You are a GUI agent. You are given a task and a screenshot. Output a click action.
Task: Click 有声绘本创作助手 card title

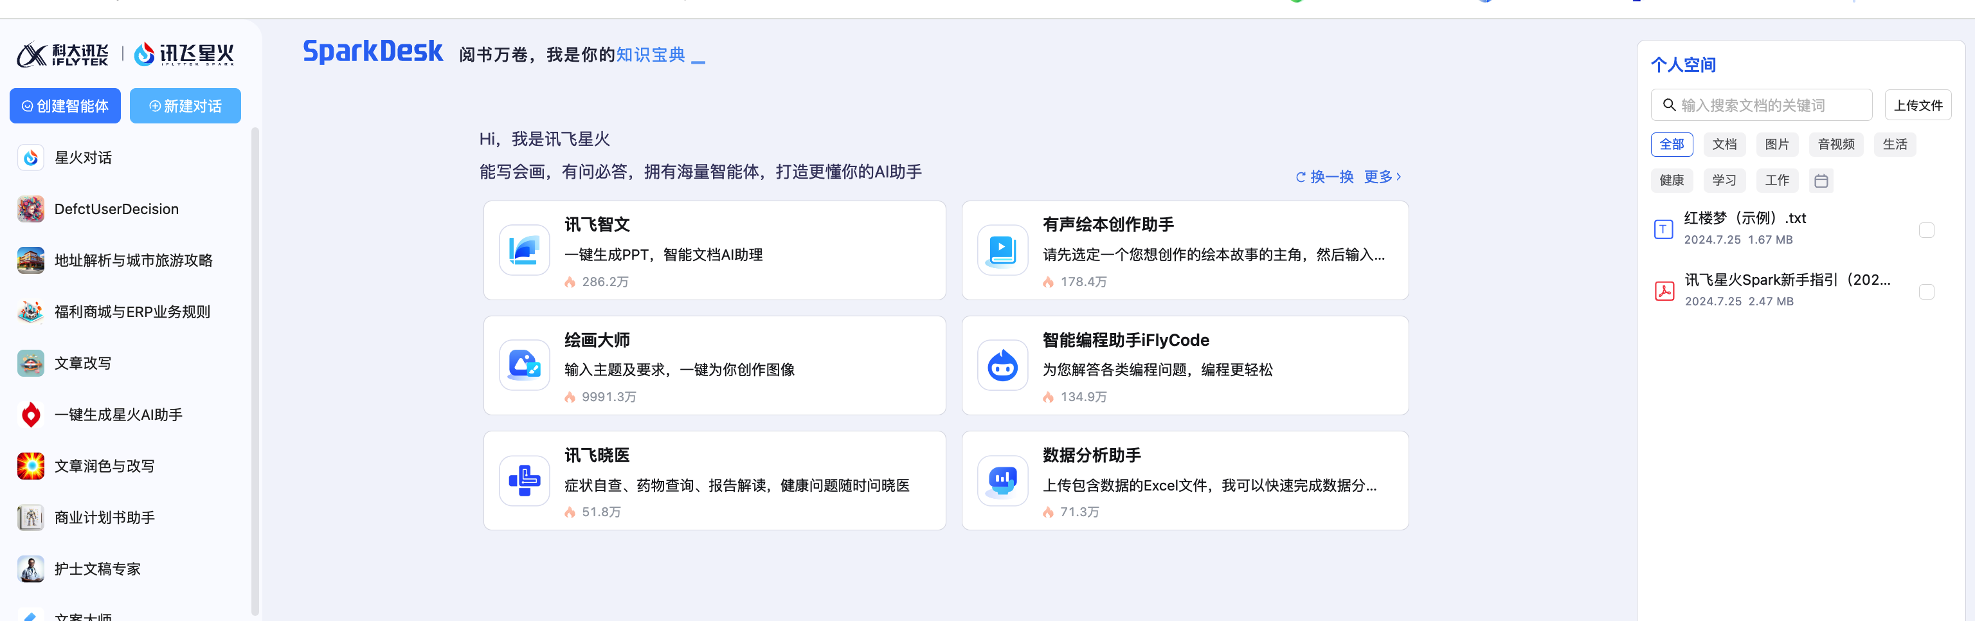coord(1108,224)
